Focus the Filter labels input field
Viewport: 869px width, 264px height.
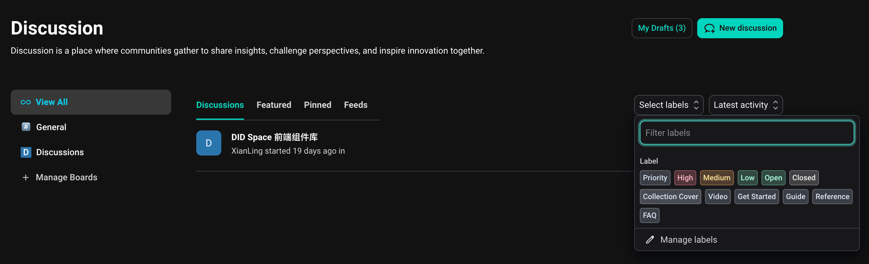[x=746, y=133]
